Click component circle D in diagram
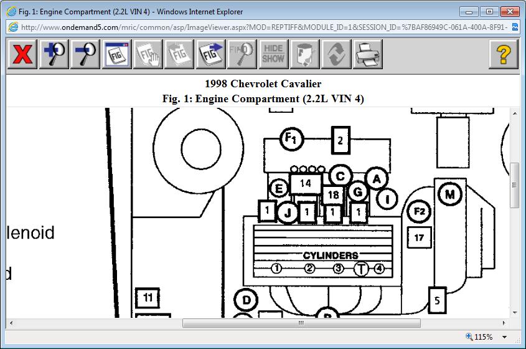526x349 pixels. pos(247,300)
